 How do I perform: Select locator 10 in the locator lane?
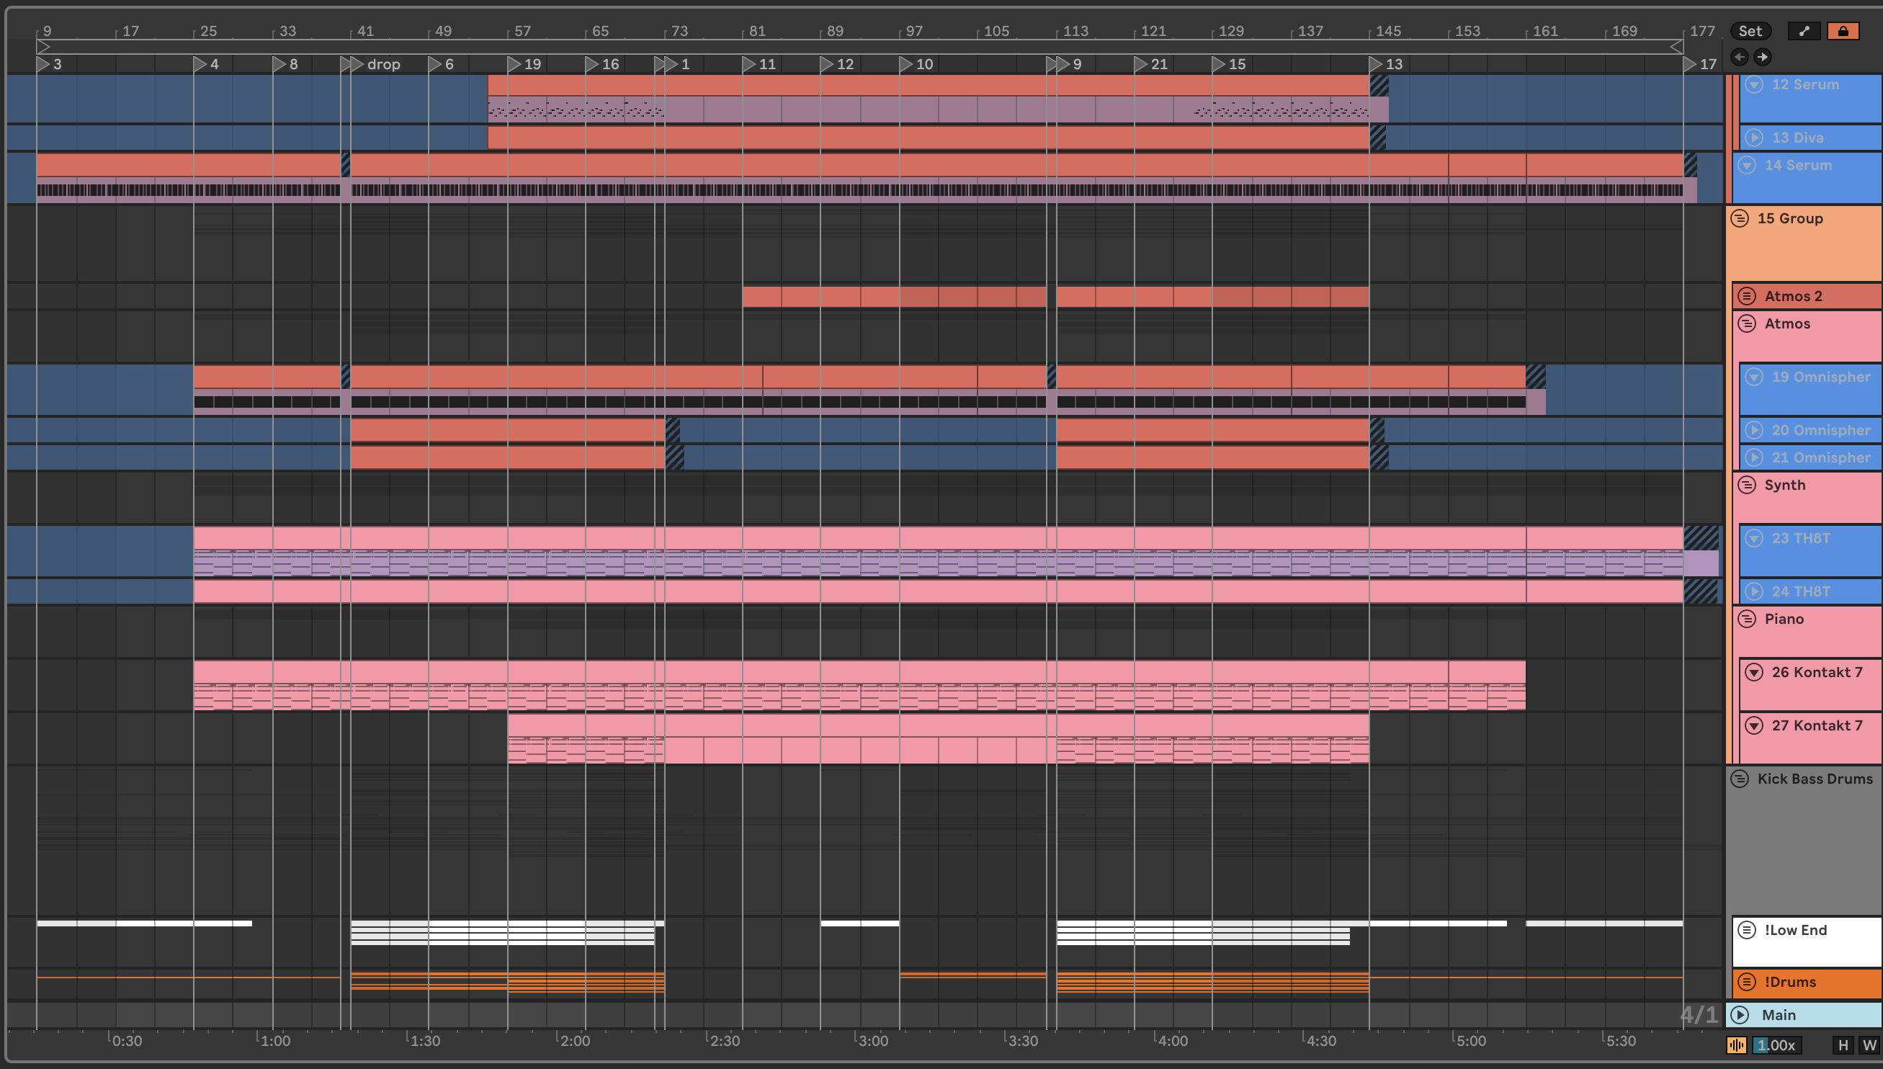pyautogui.click(x=917, y=64)
